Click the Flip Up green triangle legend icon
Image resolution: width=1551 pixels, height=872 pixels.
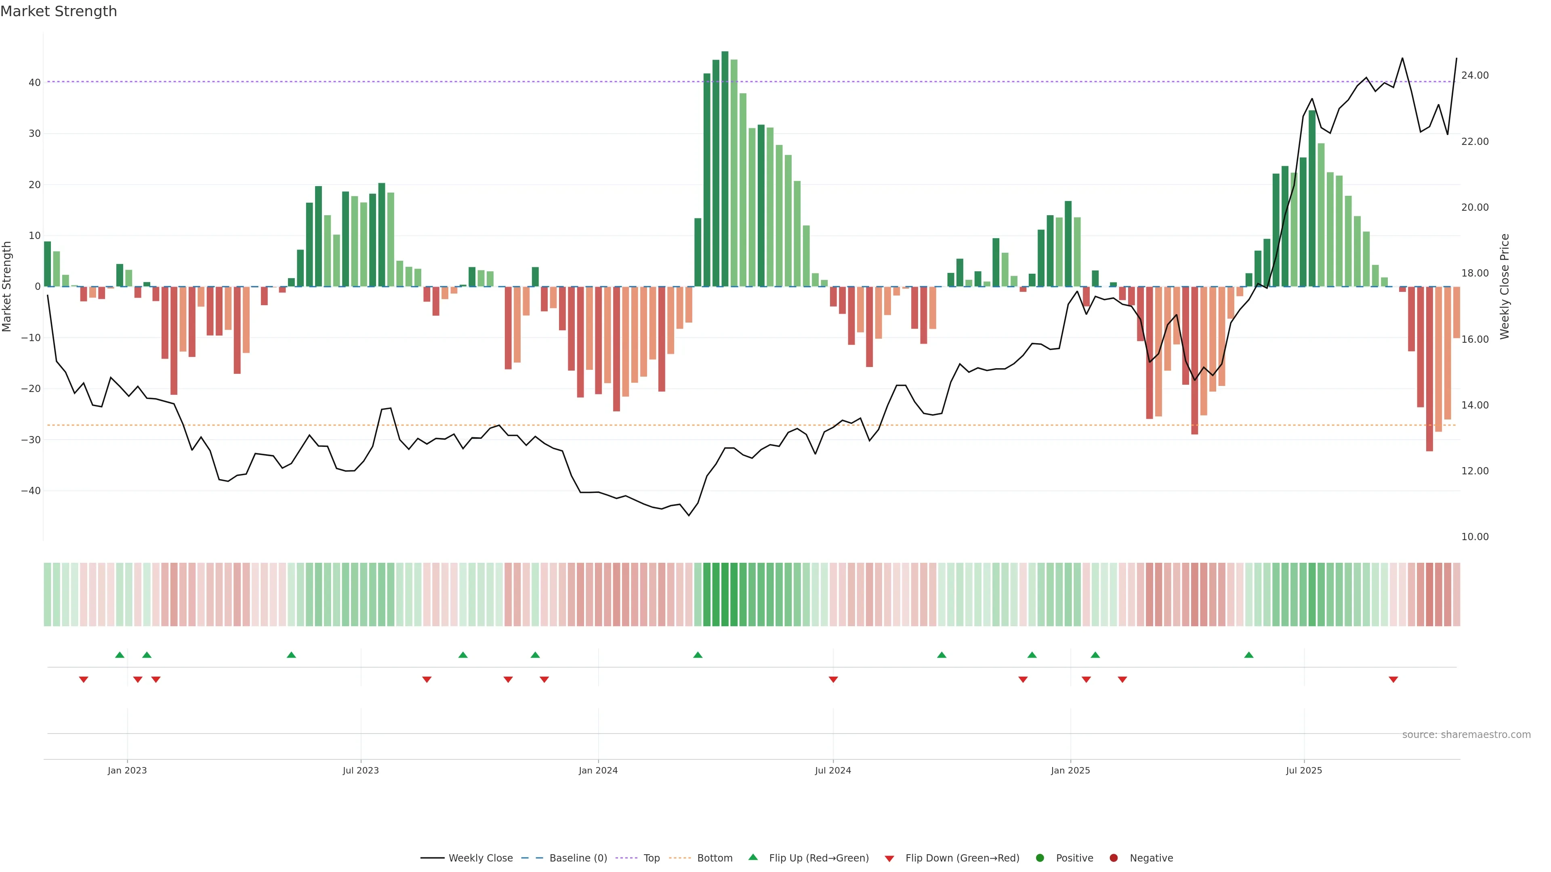coord(752,857)
